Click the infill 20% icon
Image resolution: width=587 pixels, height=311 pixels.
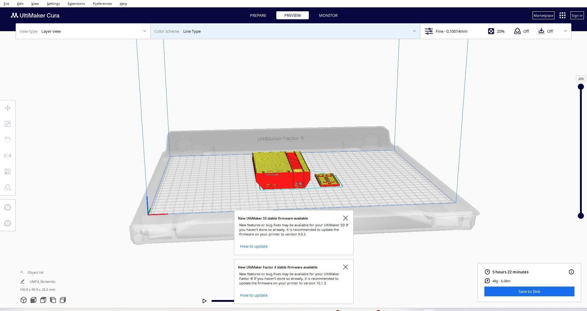pos(491,31)
